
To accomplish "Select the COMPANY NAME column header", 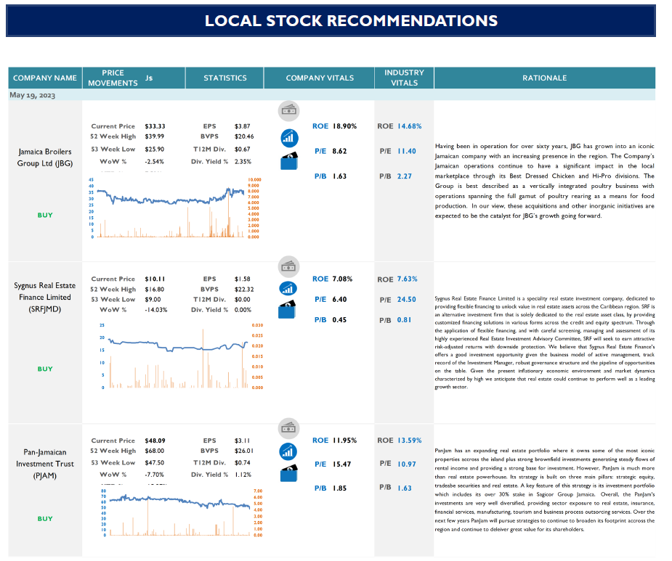I will coord(45,78).
